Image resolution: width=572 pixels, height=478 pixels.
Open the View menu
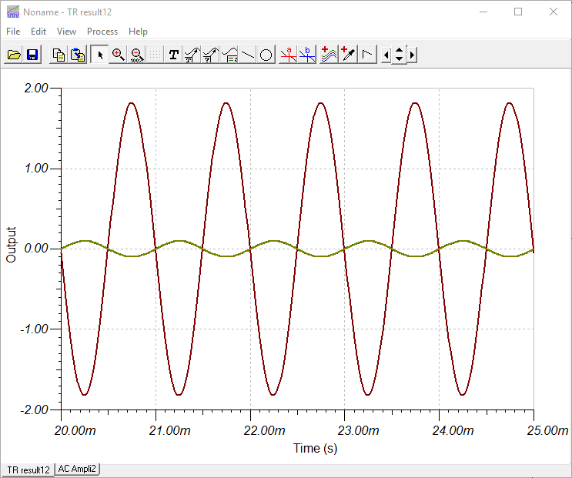(66, 32)
